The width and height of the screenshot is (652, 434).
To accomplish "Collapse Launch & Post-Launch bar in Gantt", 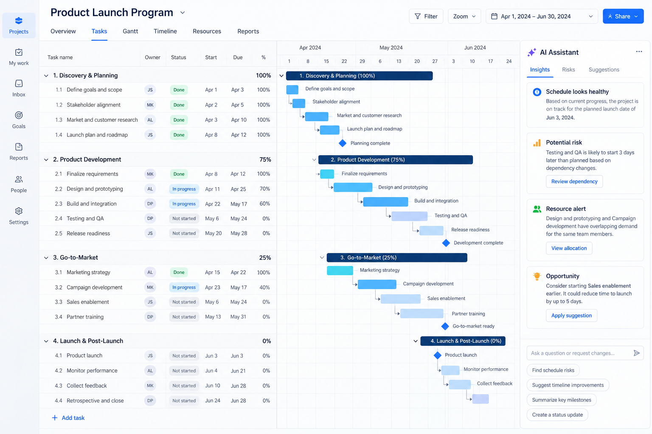I will click(416, 341).
